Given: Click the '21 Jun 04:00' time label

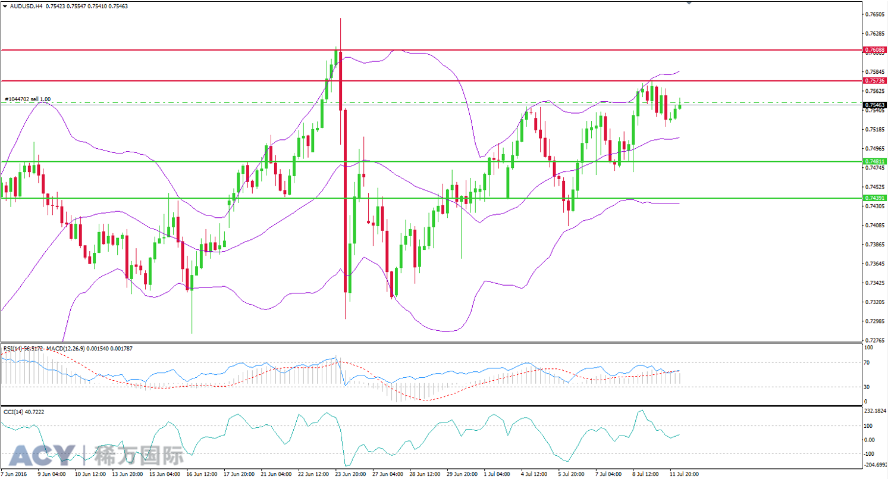Looking at the screenshot, I should pos(275,474).
